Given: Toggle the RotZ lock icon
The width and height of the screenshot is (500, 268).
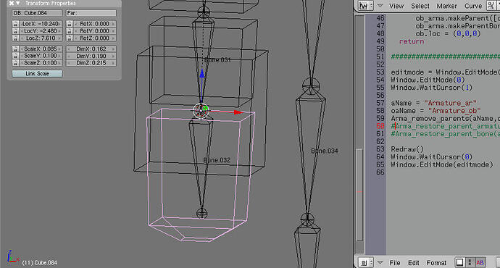Looking at the screenshot, I should (x=70, y=38).
